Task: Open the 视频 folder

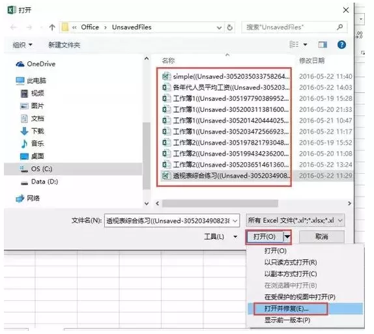Action: click(x=33, y=93)
